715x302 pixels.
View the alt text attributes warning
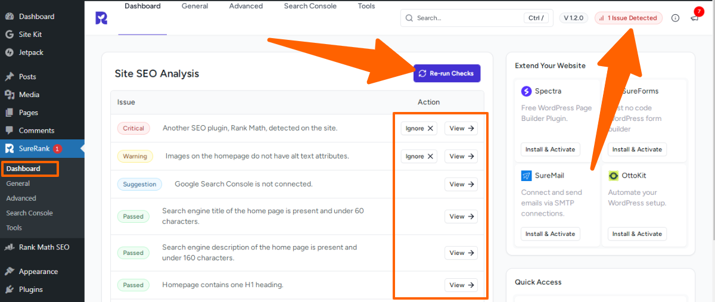[x=461, y=156]
